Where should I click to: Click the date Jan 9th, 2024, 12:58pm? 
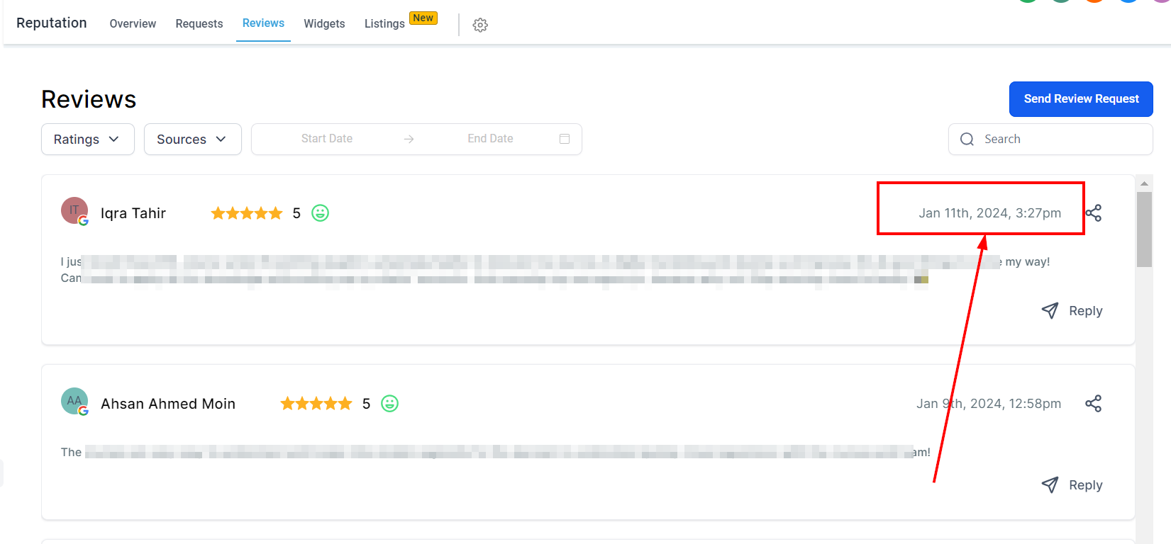coord(989,404)
